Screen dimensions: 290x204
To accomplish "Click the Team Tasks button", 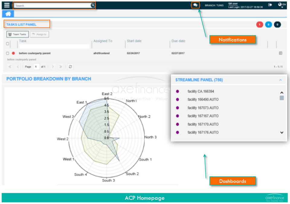I will pos(17,34).
